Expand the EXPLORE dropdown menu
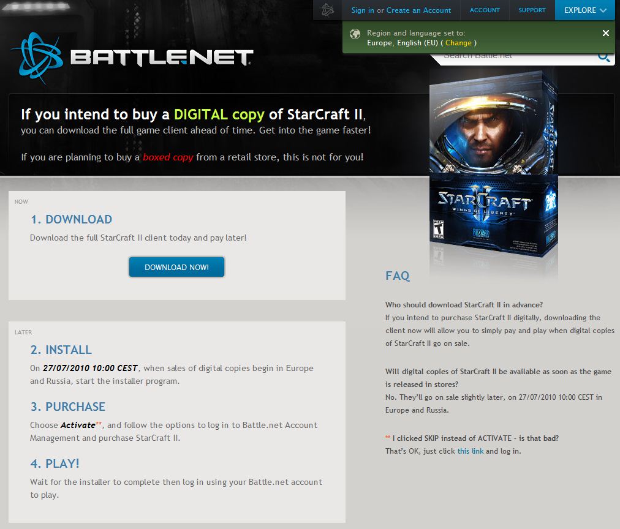Image resolution: width=620 pixels, height=529 pixels. (585, 10)
